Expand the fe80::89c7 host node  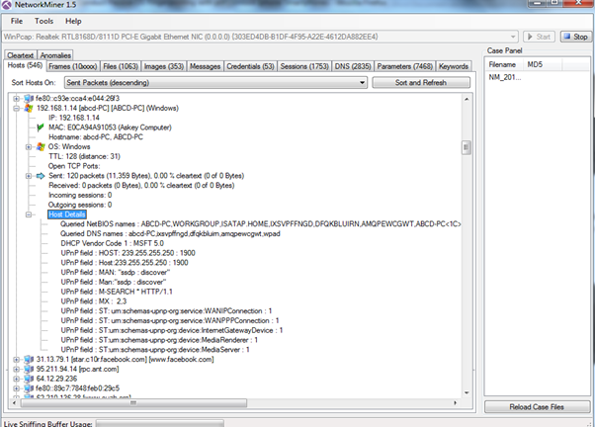pyautogui.click(x=17, y=388)
